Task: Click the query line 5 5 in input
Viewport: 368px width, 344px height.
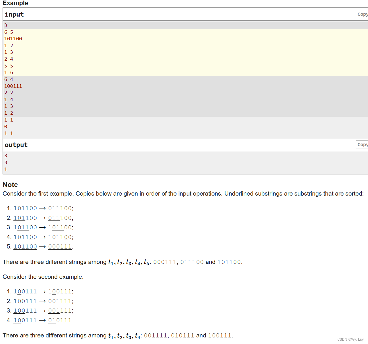Action: [x=8, y=65]
